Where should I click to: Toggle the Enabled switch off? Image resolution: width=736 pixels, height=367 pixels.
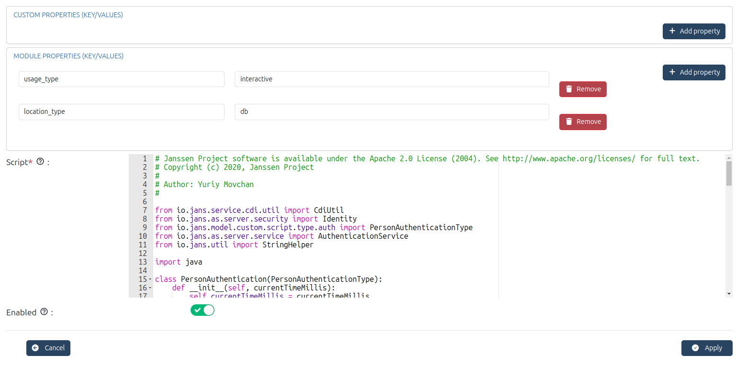click(203, 311)
